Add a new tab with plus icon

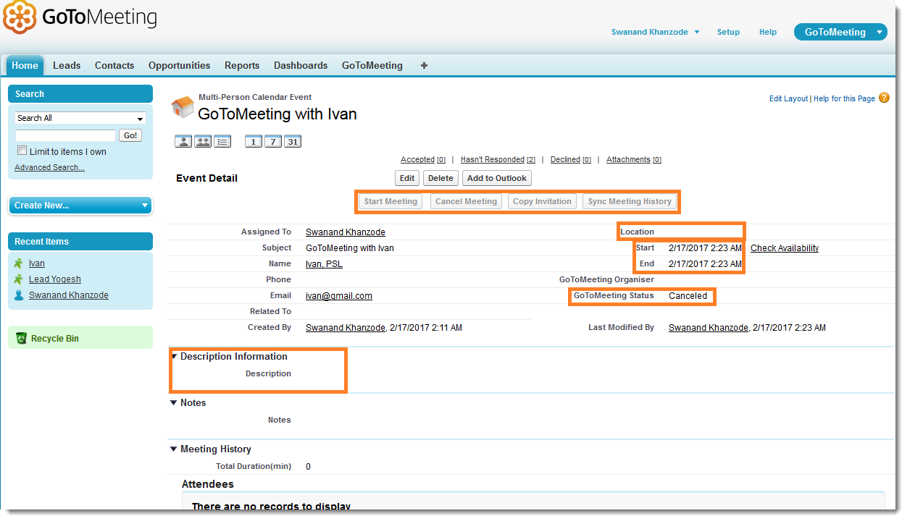(424, 65)
